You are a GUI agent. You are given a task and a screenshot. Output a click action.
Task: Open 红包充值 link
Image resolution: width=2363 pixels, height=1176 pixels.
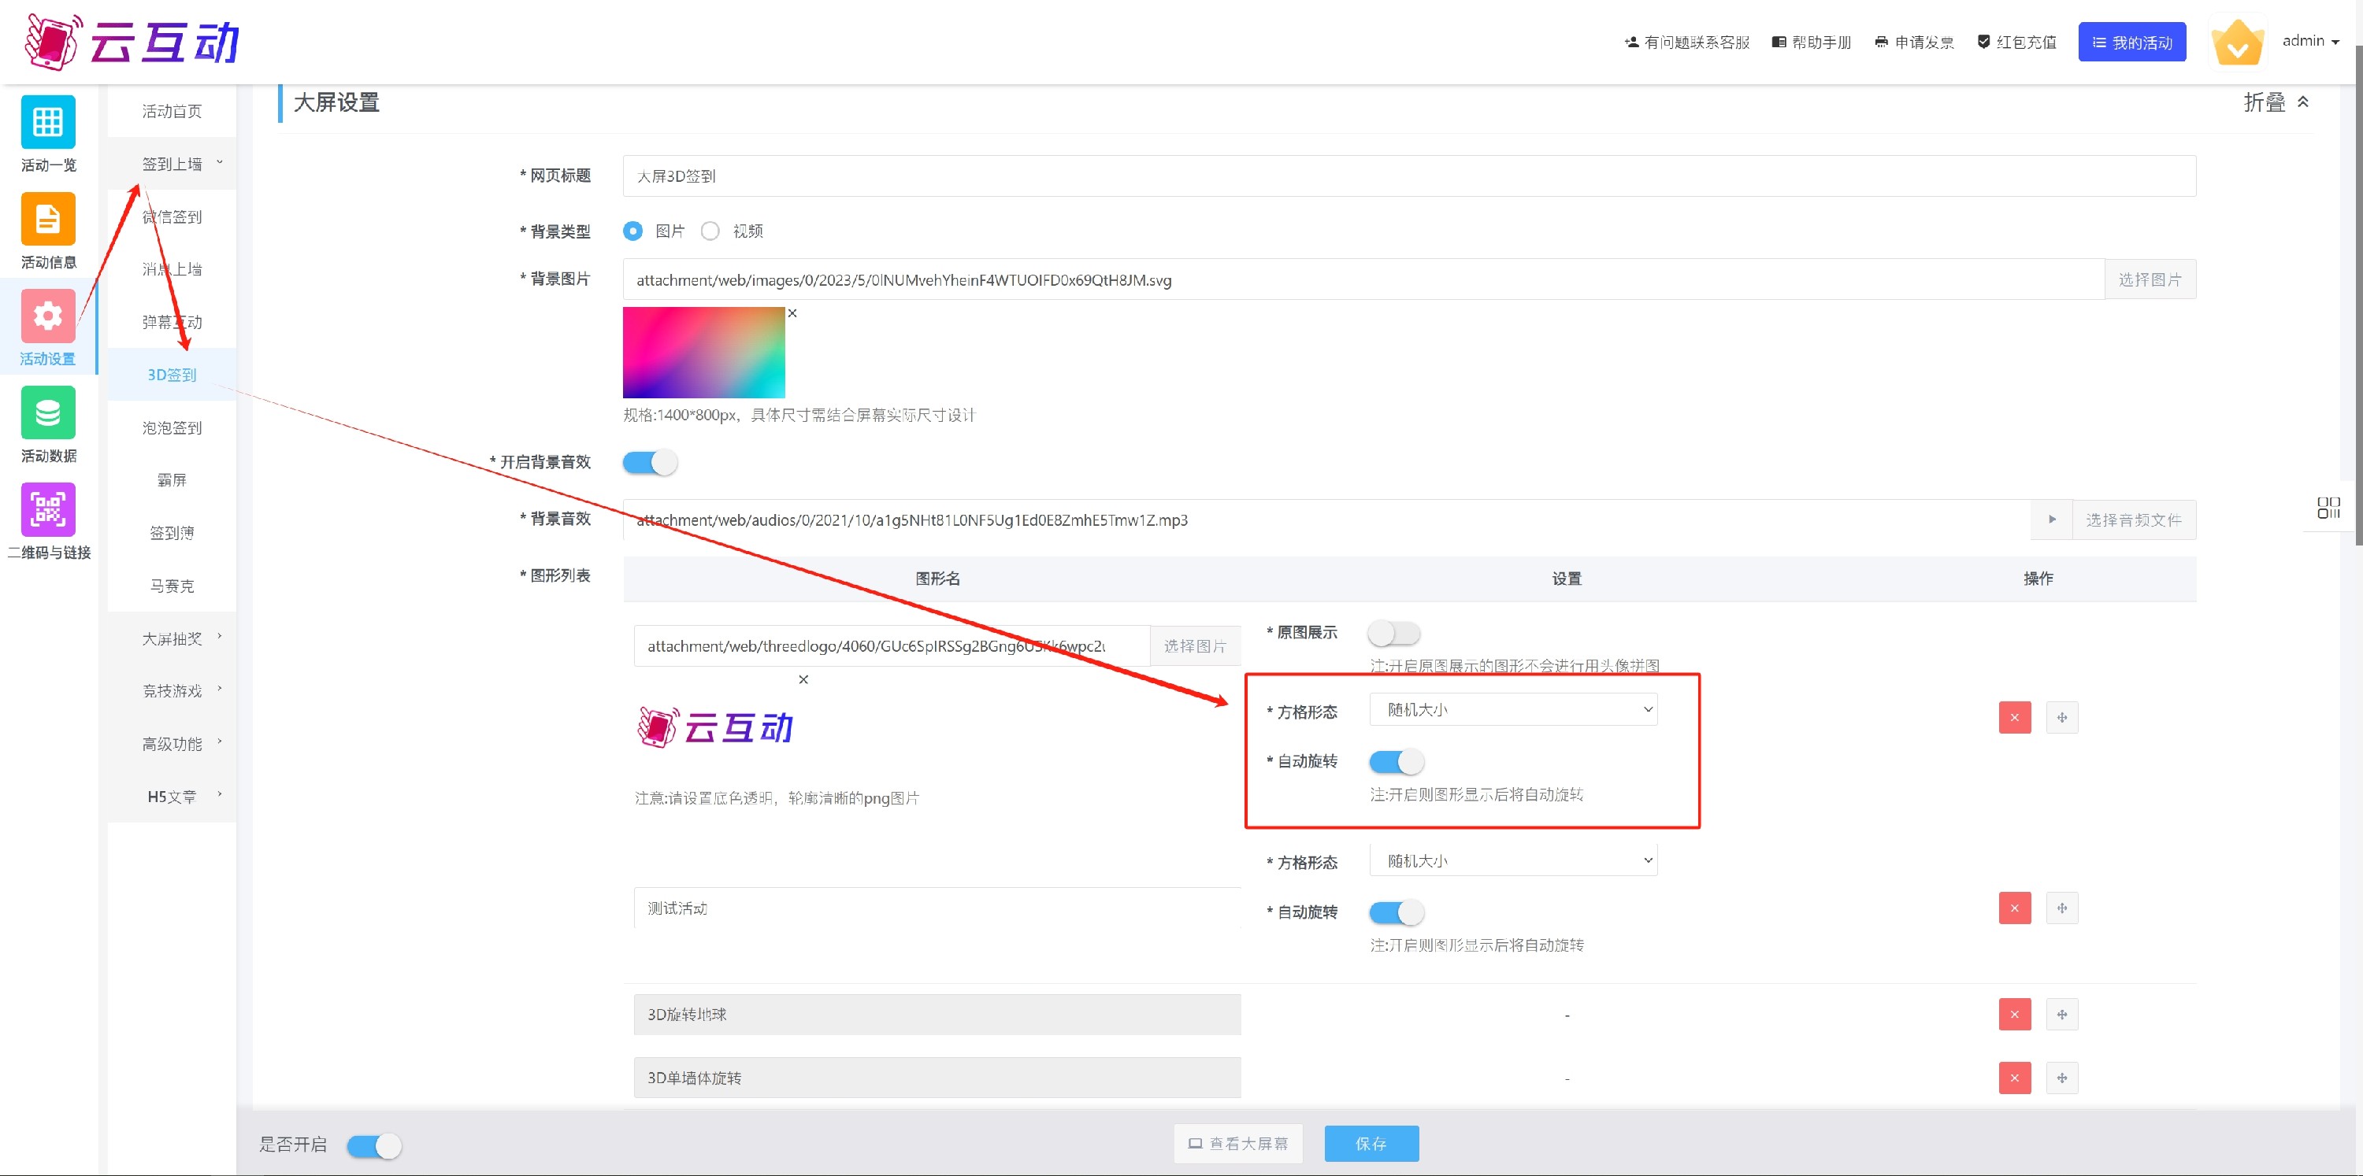click(2016, 43)
